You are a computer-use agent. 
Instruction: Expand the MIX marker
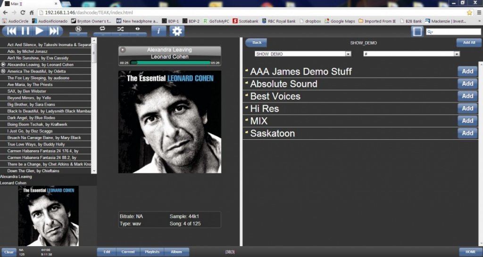[x=246, y=119]
